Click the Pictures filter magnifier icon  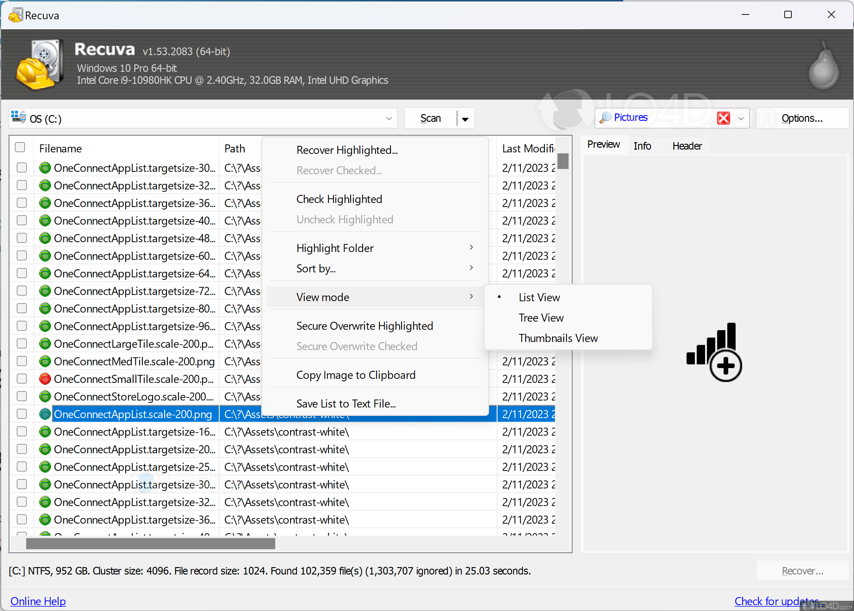(605, 118)
